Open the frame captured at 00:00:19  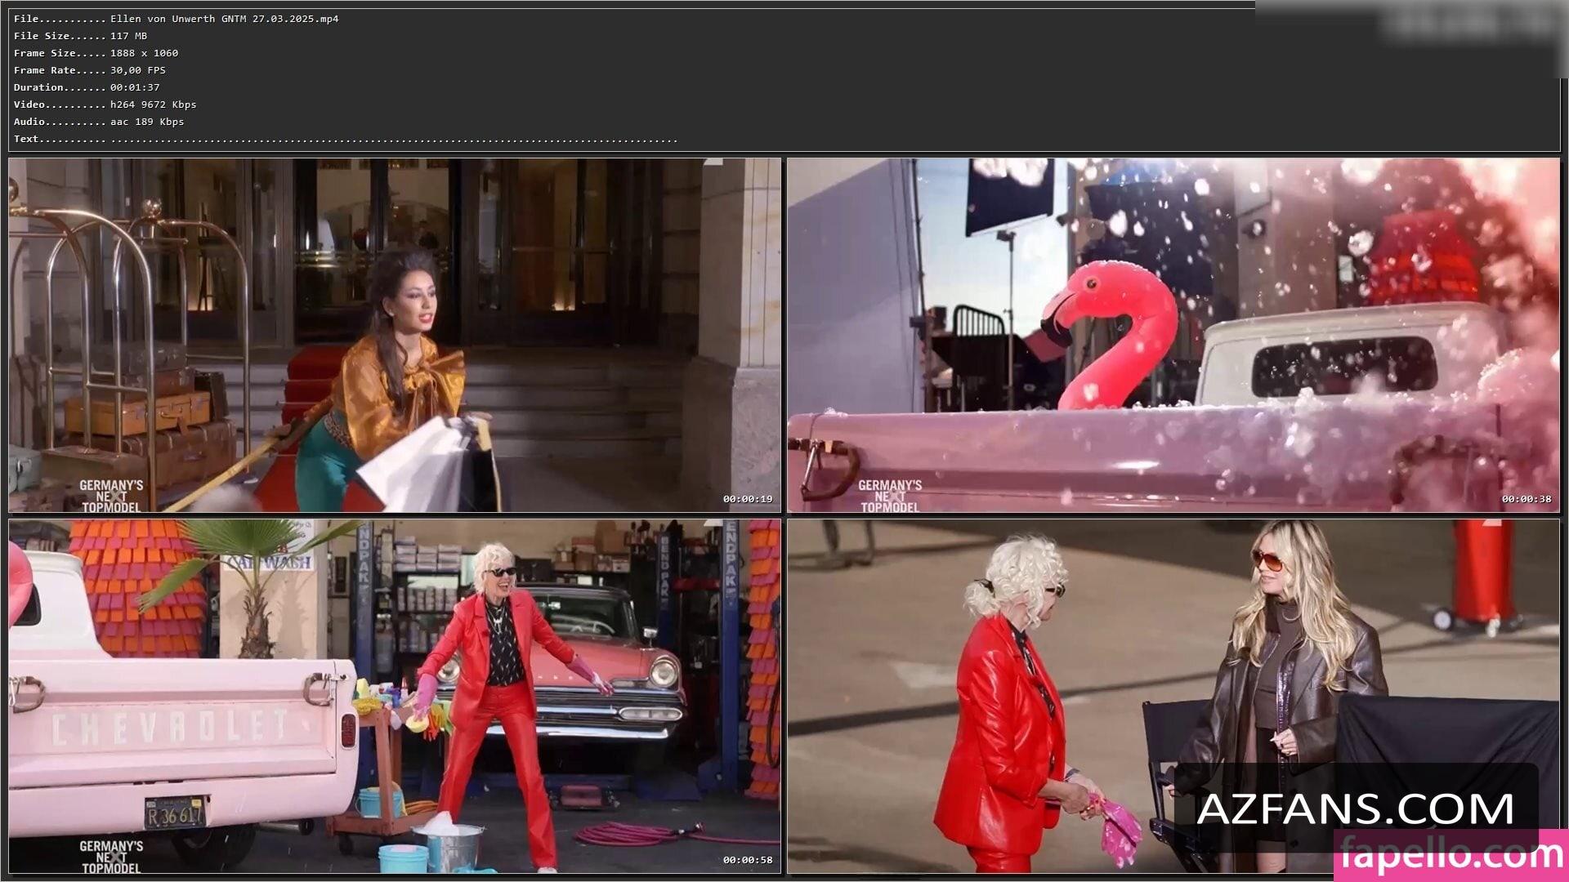pos(395,336)
